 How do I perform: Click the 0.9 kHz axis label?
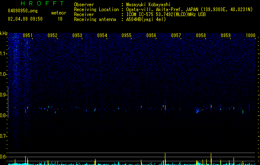(4, 95)
